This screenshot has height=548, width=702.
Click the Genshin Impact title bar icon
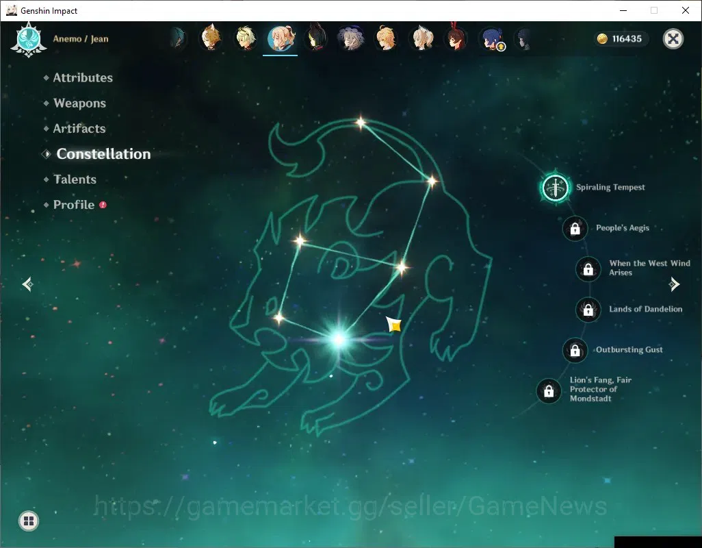coord(12,10)
